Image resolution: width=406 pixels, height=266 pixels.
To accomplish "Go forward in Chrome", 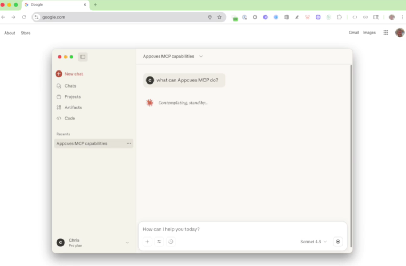I will [x=13, y=17].
